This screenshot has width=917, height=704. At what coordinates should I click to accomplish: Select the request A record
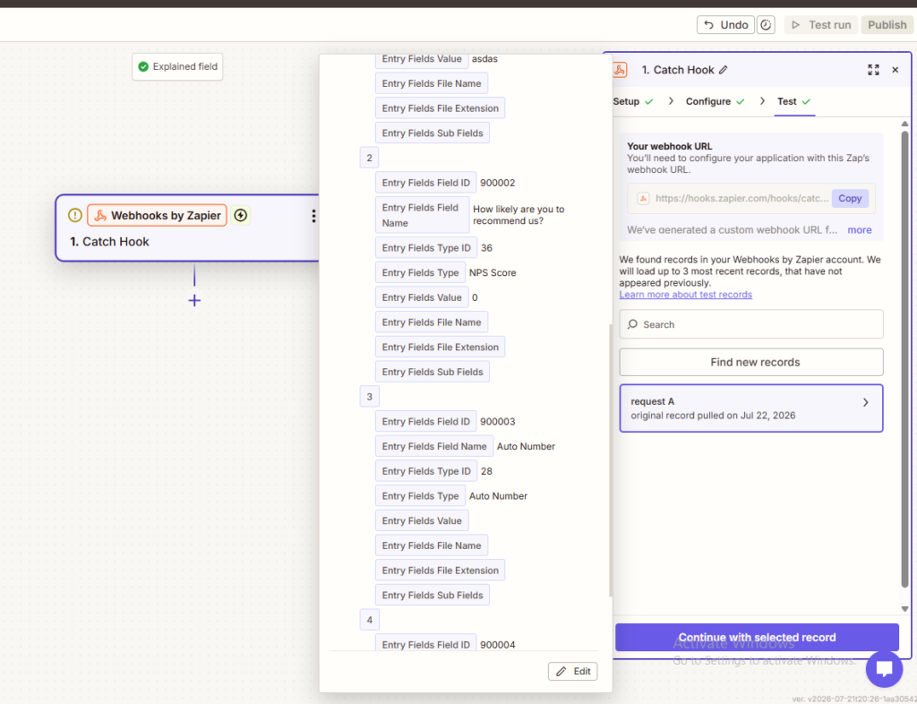tap(751, 408)
